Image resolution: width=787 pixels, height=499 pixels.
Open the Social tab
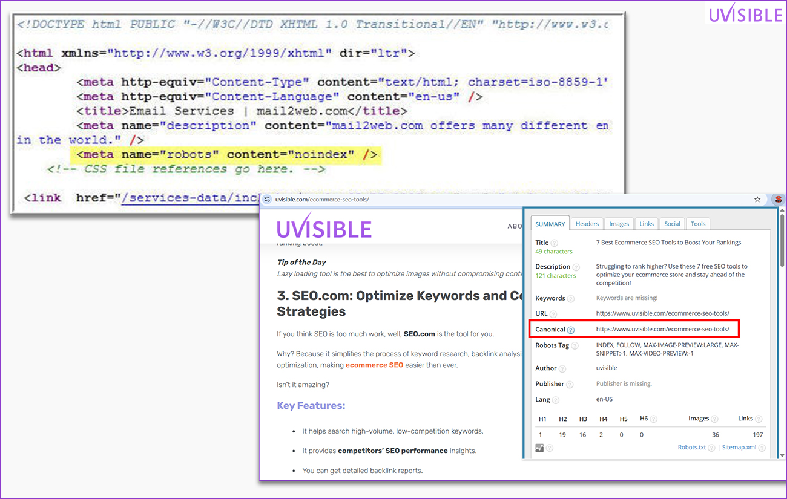[x=672, y=224]
